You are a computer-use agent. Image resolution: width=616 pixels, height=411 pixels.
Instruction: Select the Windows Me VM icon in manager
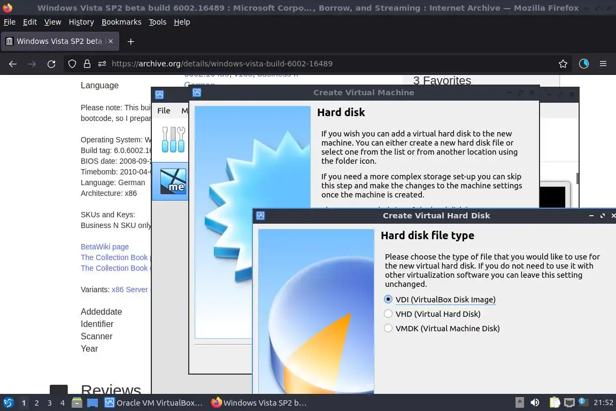(x=173, y=181)
